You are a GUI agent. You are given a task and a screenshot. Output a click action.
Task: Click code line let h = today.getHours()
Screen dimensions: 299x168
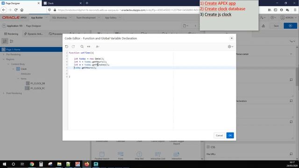pyautogui.click(x=90, y=62)
